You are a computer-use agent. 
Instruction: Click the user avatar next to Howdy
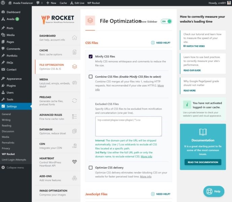click(x=229, y=3)
